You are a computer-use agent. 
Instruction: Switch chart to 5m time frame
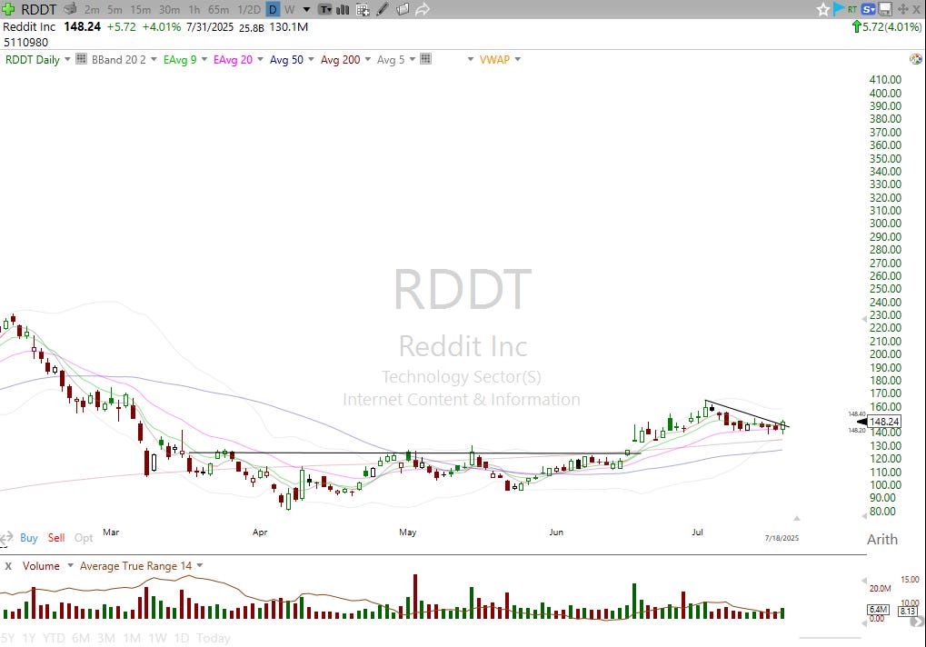click(115, 9)
